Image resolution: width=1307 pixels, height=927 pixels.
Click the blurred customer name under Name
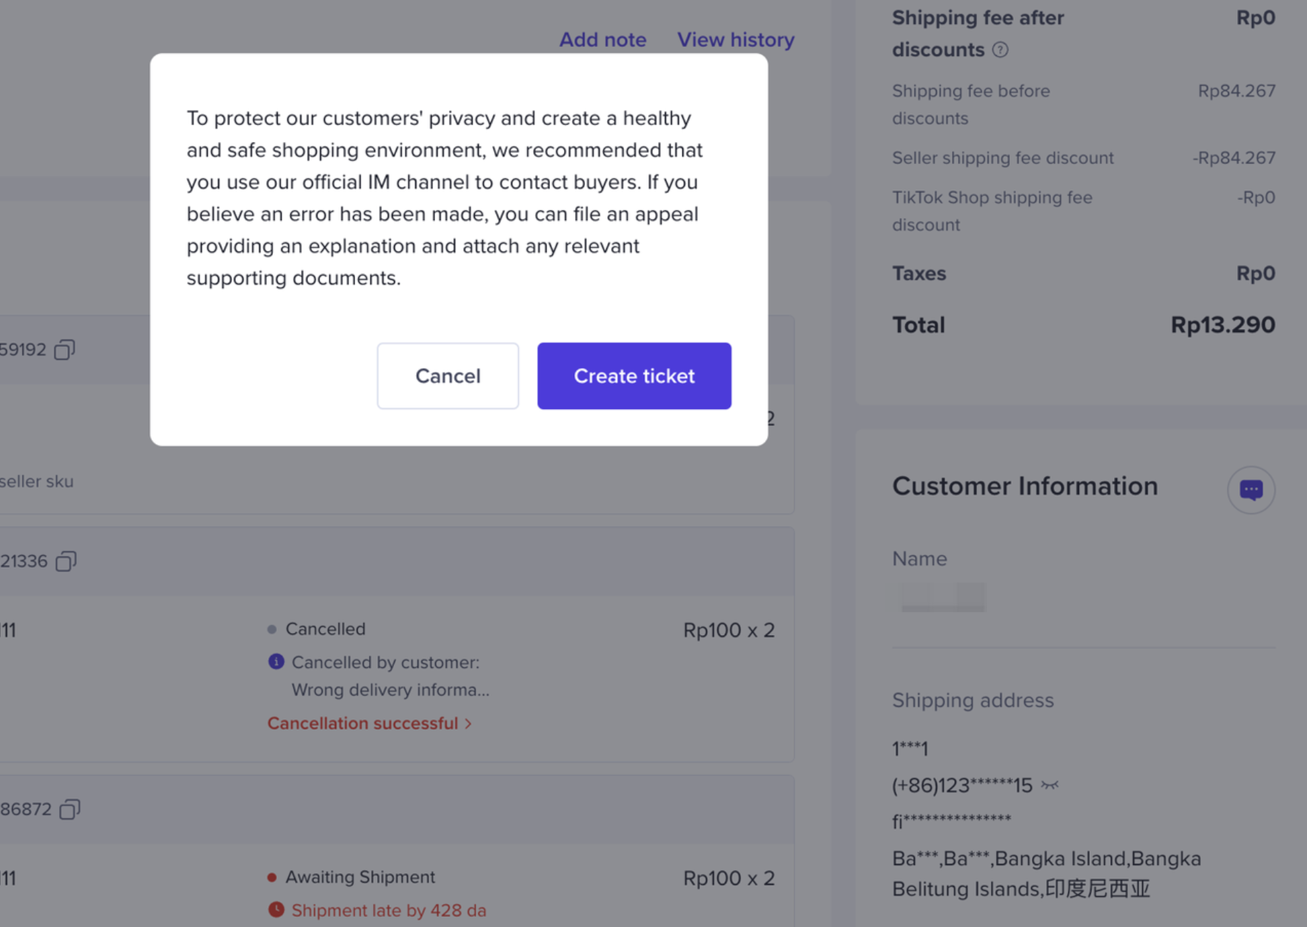point(943,597)
